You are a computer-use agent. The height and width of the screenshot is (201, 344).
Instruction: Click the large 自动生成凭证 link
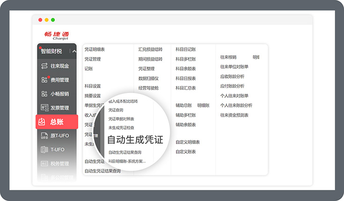tap(135, 140)
